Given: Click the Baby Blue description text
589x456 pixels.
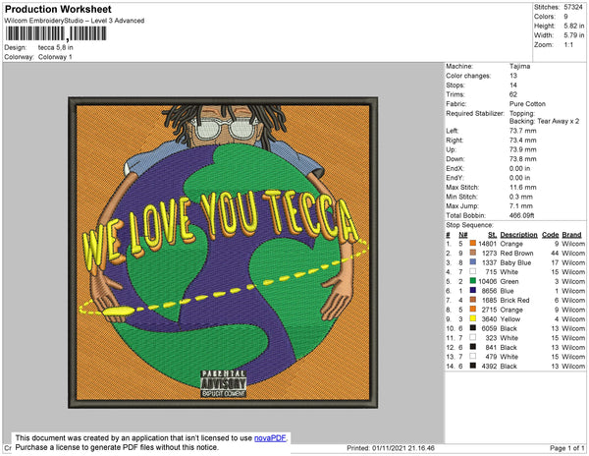Looking at the screenshot, I should tap(515, 262).
